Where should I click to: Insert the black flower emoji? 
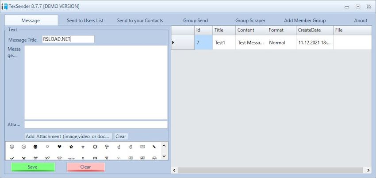pos(71,147)
